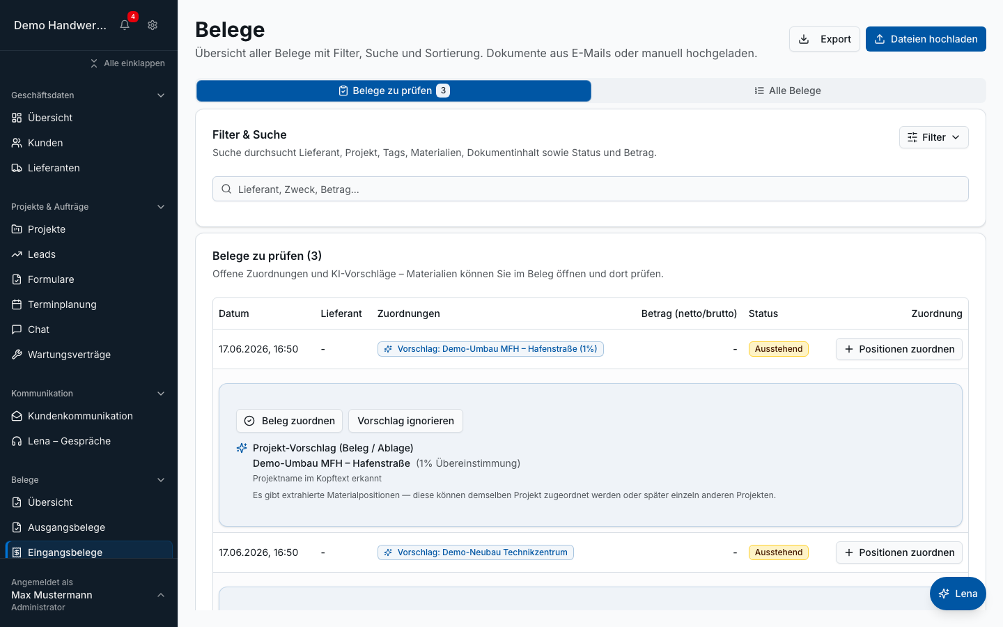Image resolution: width=1003 pixels, height=627 pixels.
Task: Click Ausstehend status in Technikzentrum row
Action: point(779,552)
